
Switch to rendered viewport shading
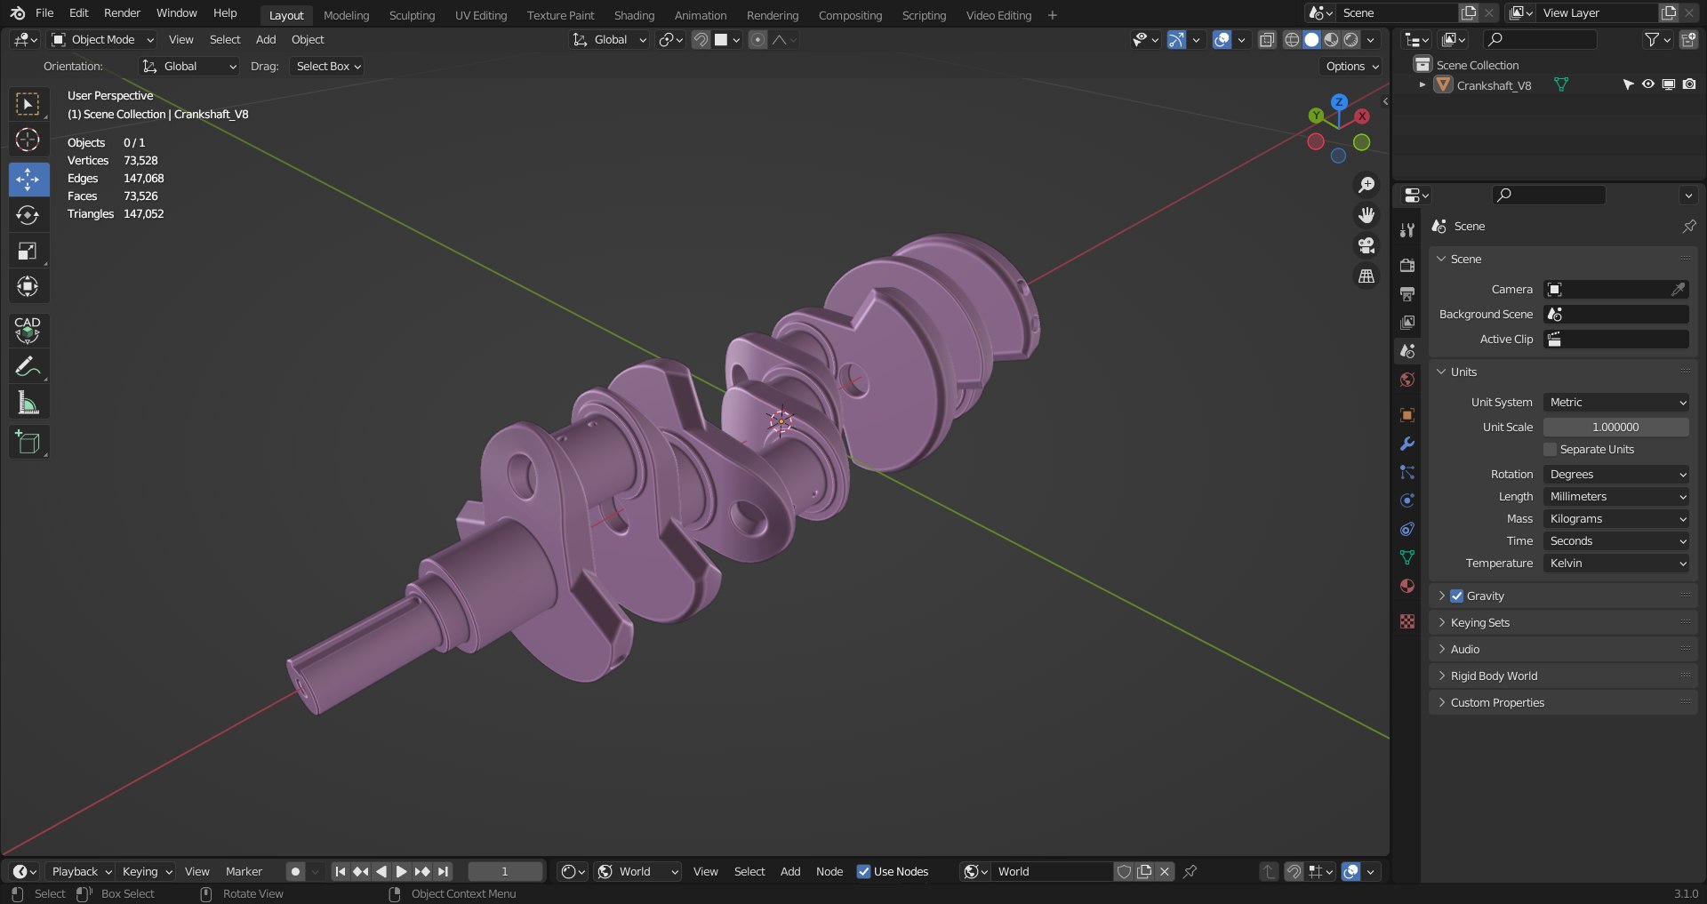pyautogui.click(x=1351, y=40)
